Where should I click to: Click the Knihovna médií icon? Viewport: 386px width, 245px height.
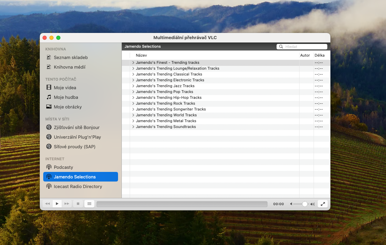49,67
